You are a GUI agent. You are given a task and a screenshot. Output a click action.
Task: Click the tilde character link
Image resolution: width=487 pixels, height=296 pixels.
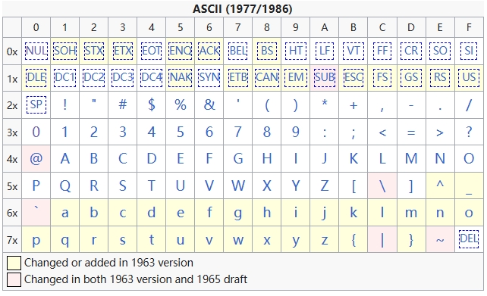click(440, 241)
